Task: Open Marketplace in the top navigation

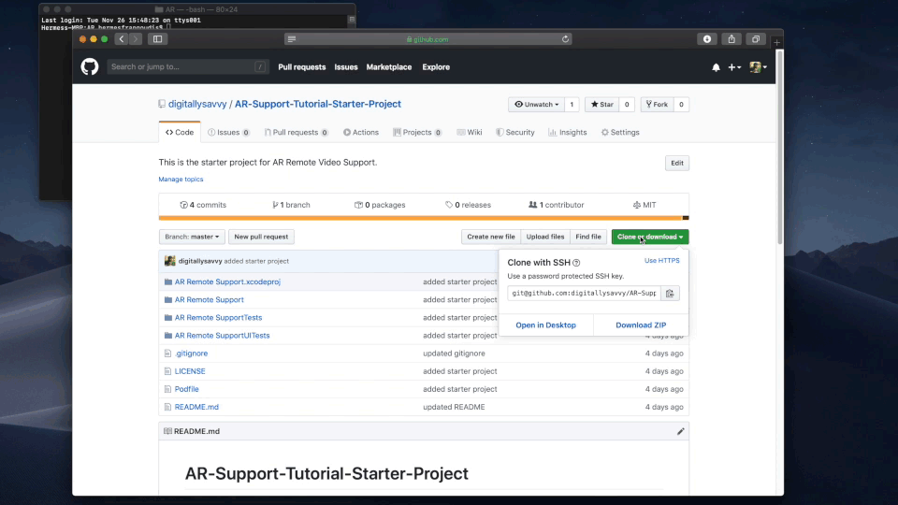Action: [x=389, y=67]
